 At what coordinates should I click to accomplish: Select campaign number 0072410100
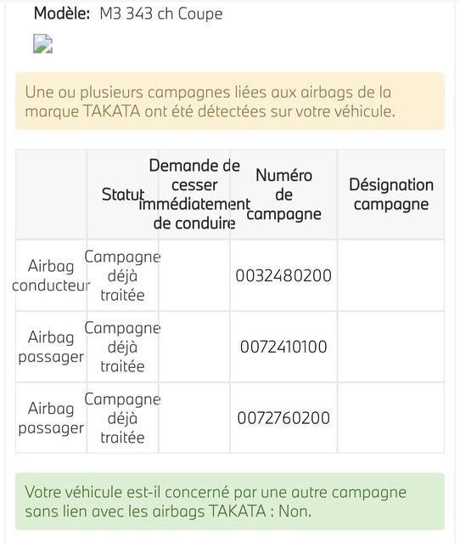283,347
